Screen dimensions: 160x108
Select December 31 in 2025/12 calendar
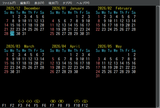(24, 34)
